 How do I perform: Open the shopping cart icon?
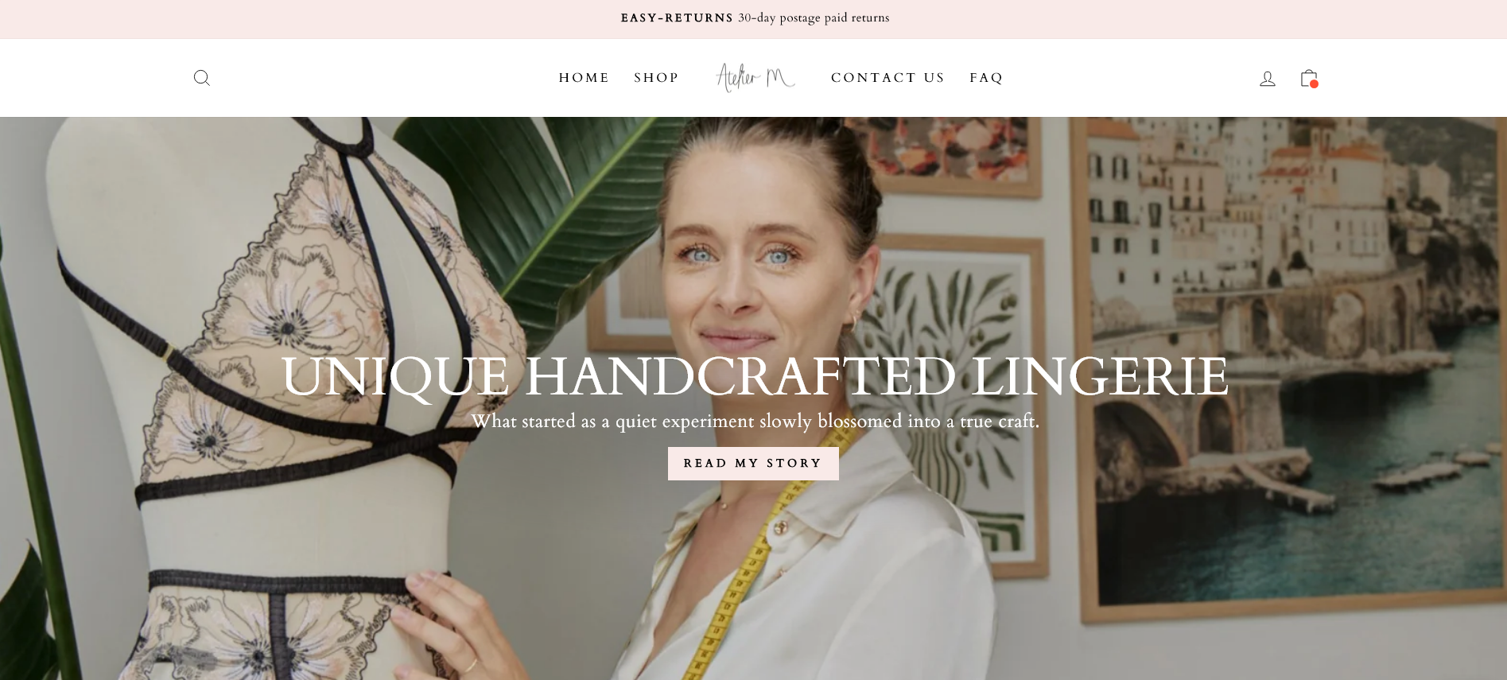click(x=1309, y=78)
